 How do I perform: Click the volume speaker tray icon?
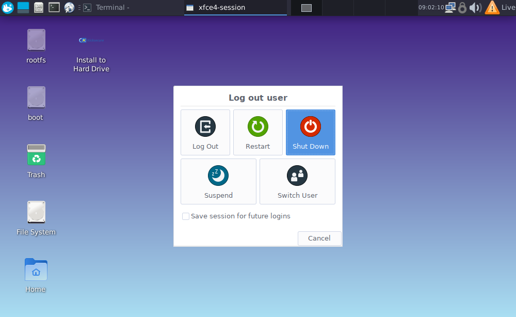point(475,7)
